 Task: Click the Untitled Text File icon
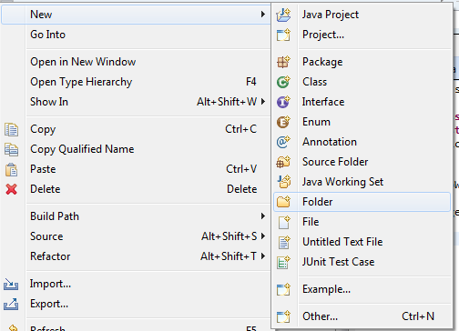(283, 242)
